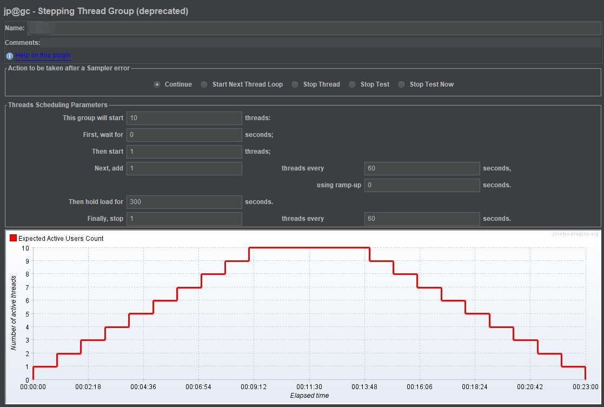Click the 10-thread plateau line in the chart
Image resolution: width=604 pixels, height=407 pixels.
pos(309,248)
